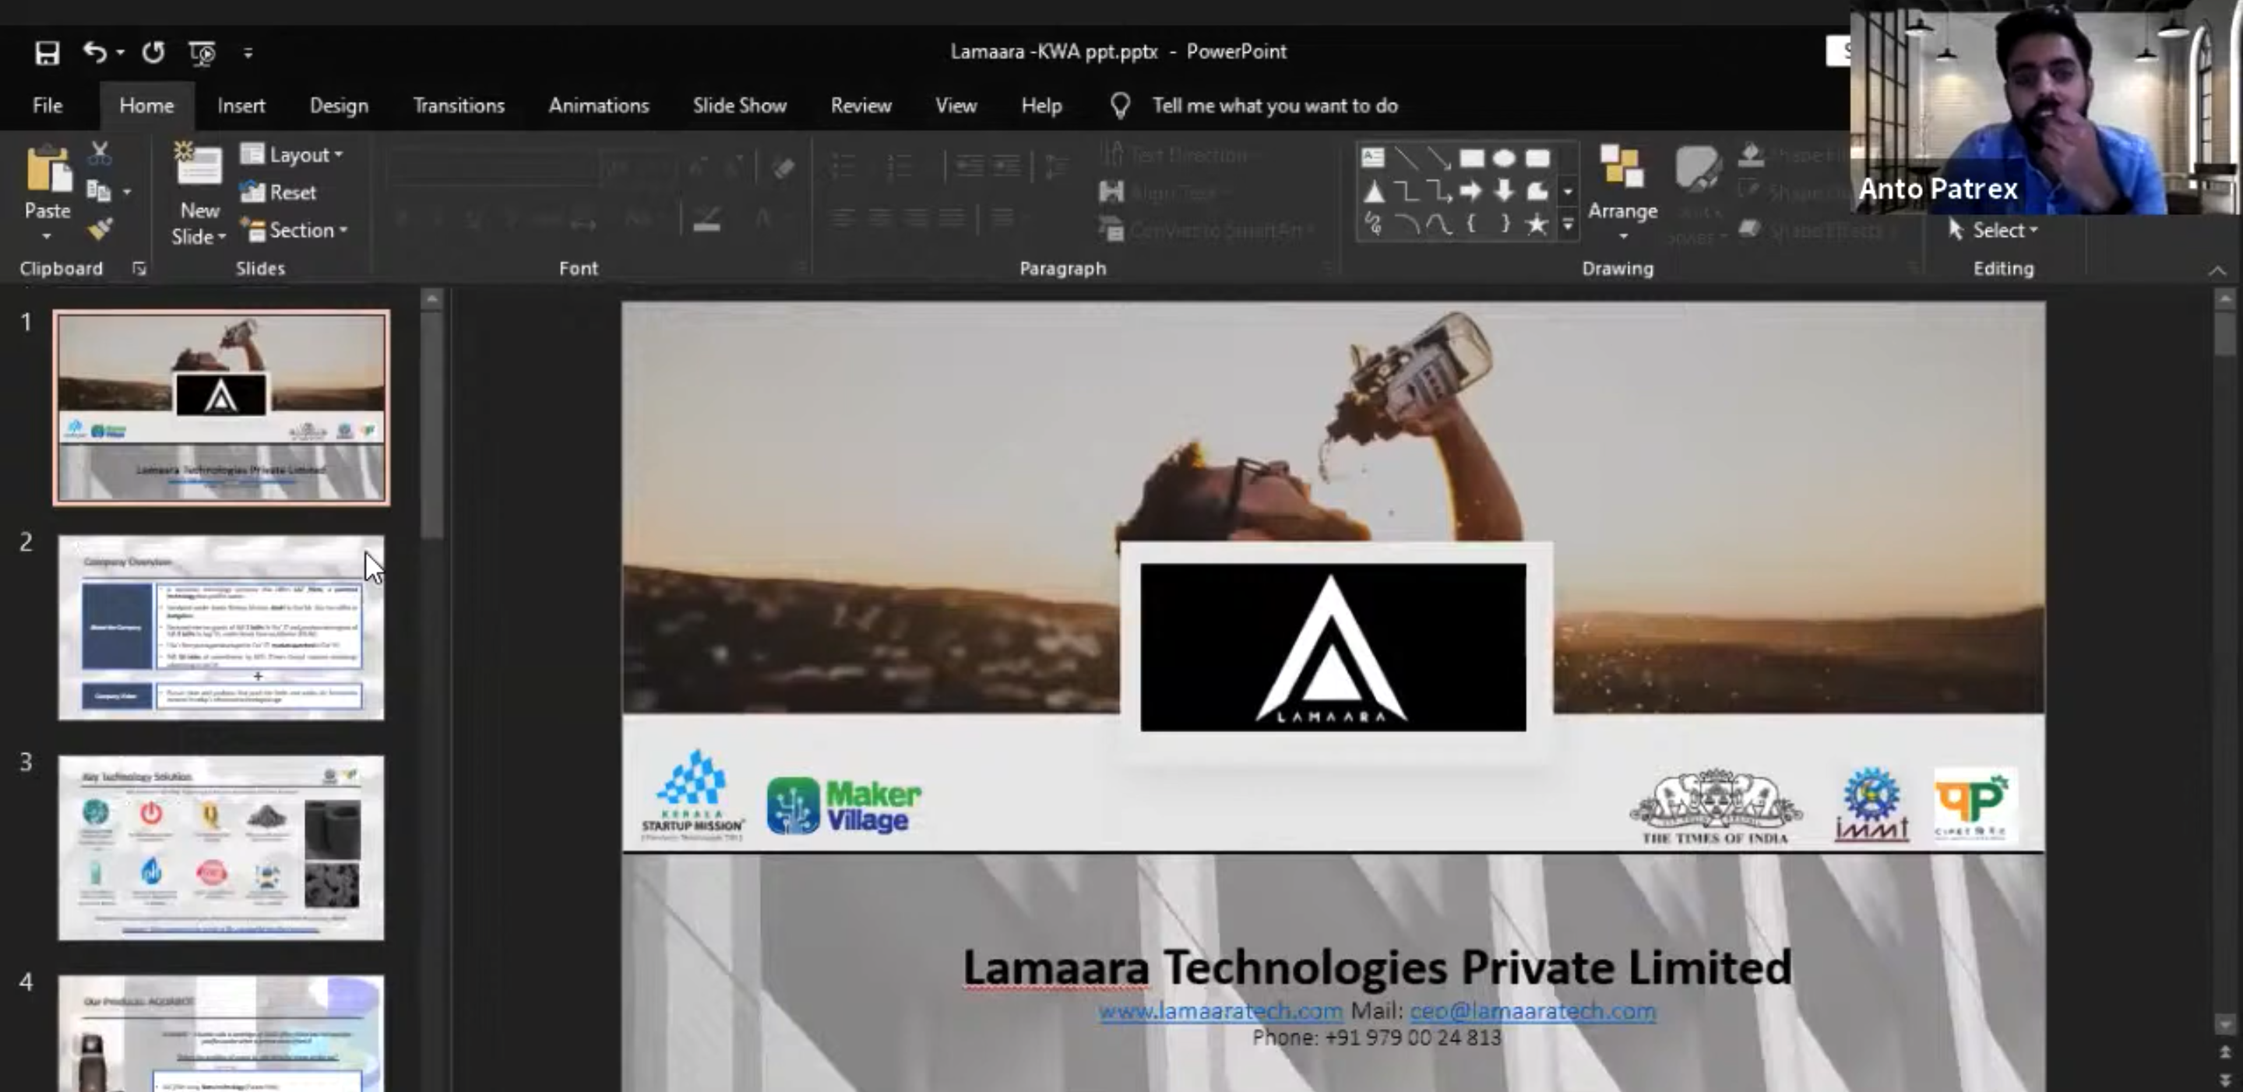Click the Lamaara Technologies Private Limited title
The image size is (2243, 1092).
point(1377,967)
